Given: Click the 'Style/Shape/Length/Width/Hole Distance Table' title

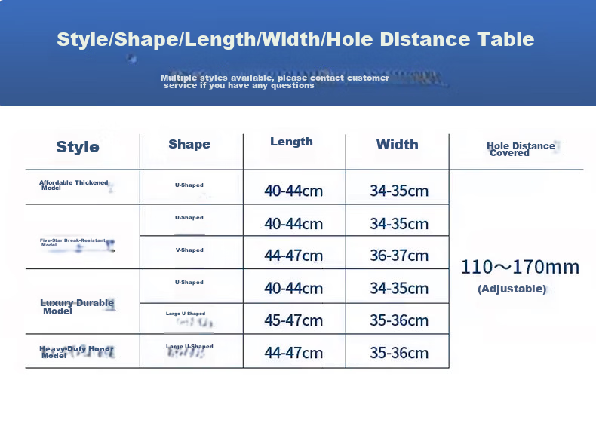Looking at the screenshot, I should click(x=295, y=39).
